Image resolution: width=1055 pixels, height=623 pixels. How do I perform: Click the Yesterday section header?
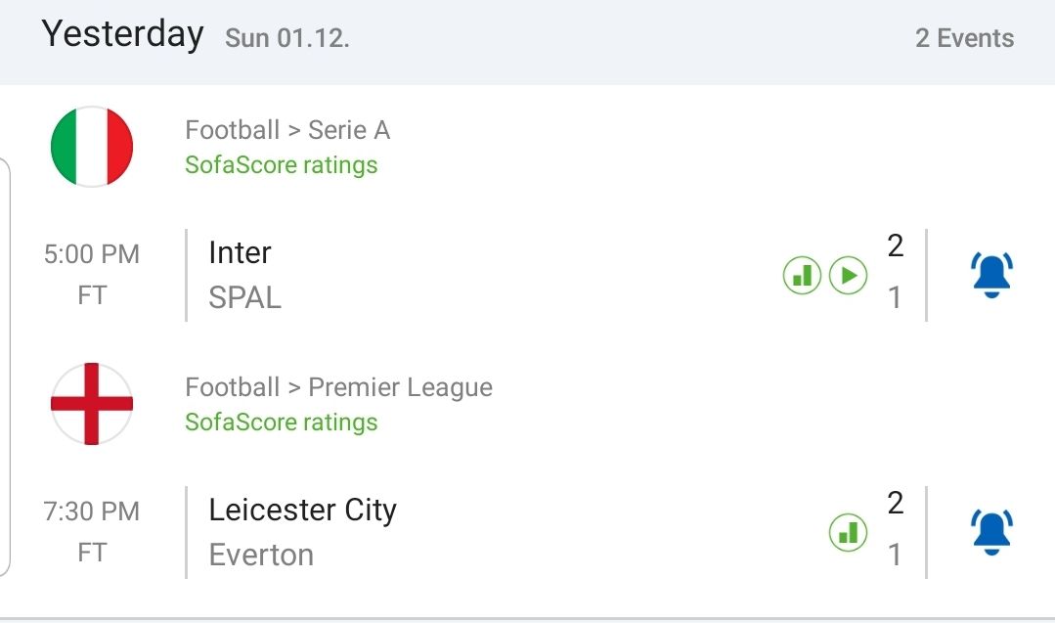(122, 35)
